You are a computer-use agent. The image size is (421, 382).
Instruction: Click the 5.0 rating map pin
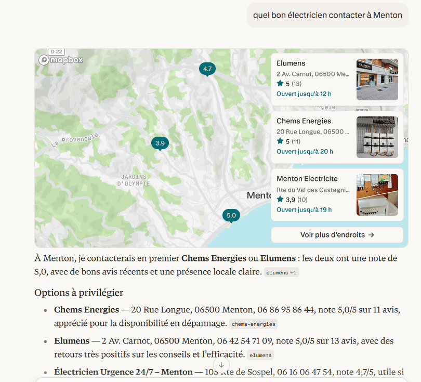[x=231, y=216]
